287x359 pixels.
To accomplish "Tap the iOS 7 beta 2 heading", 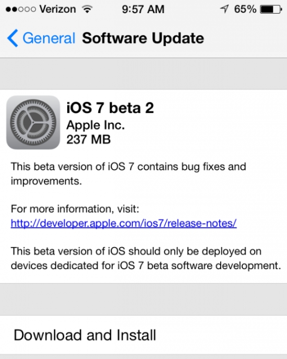I will [x=110, y=108].
